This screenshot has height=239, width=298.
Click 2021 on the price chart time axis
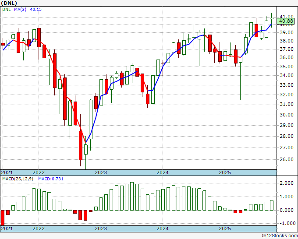click(x=7, y=172)
